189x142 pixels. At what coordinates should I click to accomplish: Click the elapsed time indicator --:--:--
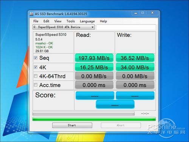(x=145, y=114)
